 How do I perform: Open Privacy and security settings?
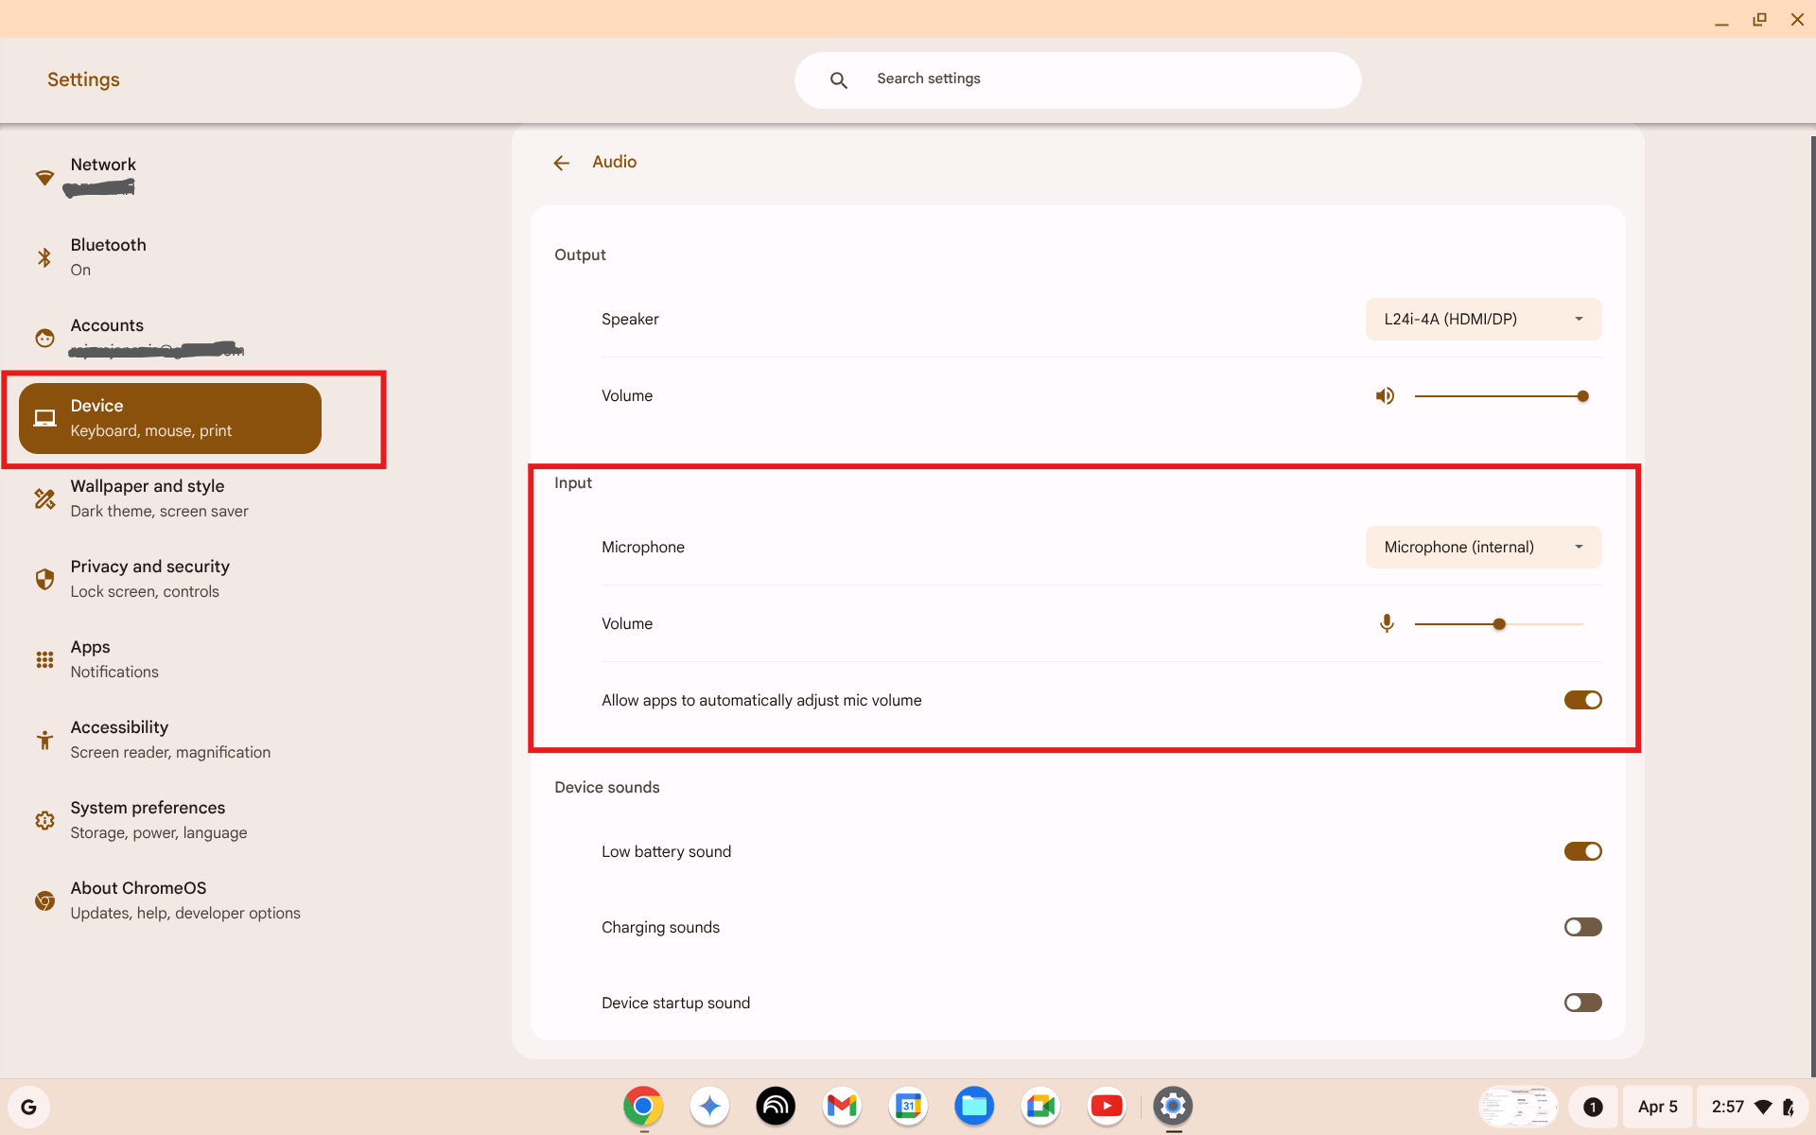(x=149, y=577)
